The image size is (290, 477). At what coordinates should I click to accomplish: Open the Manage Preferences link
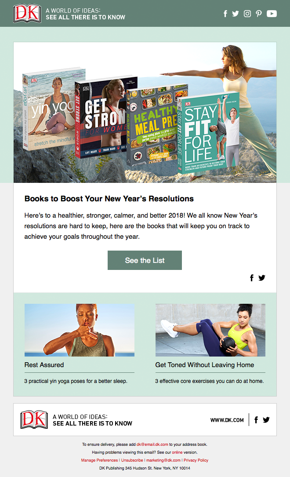pyautogui.click(x=99, y=460)
